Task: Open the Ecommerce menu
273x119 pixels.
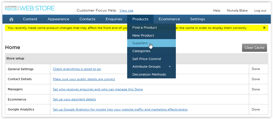Action: [x=169, y=19]
